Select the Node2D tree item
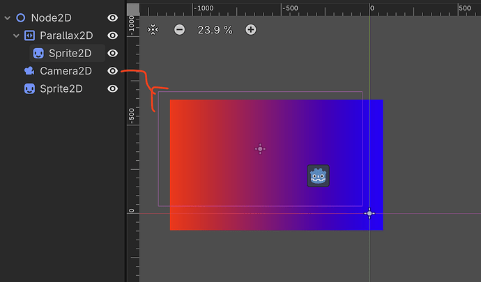481x282 pixels. 51,18
